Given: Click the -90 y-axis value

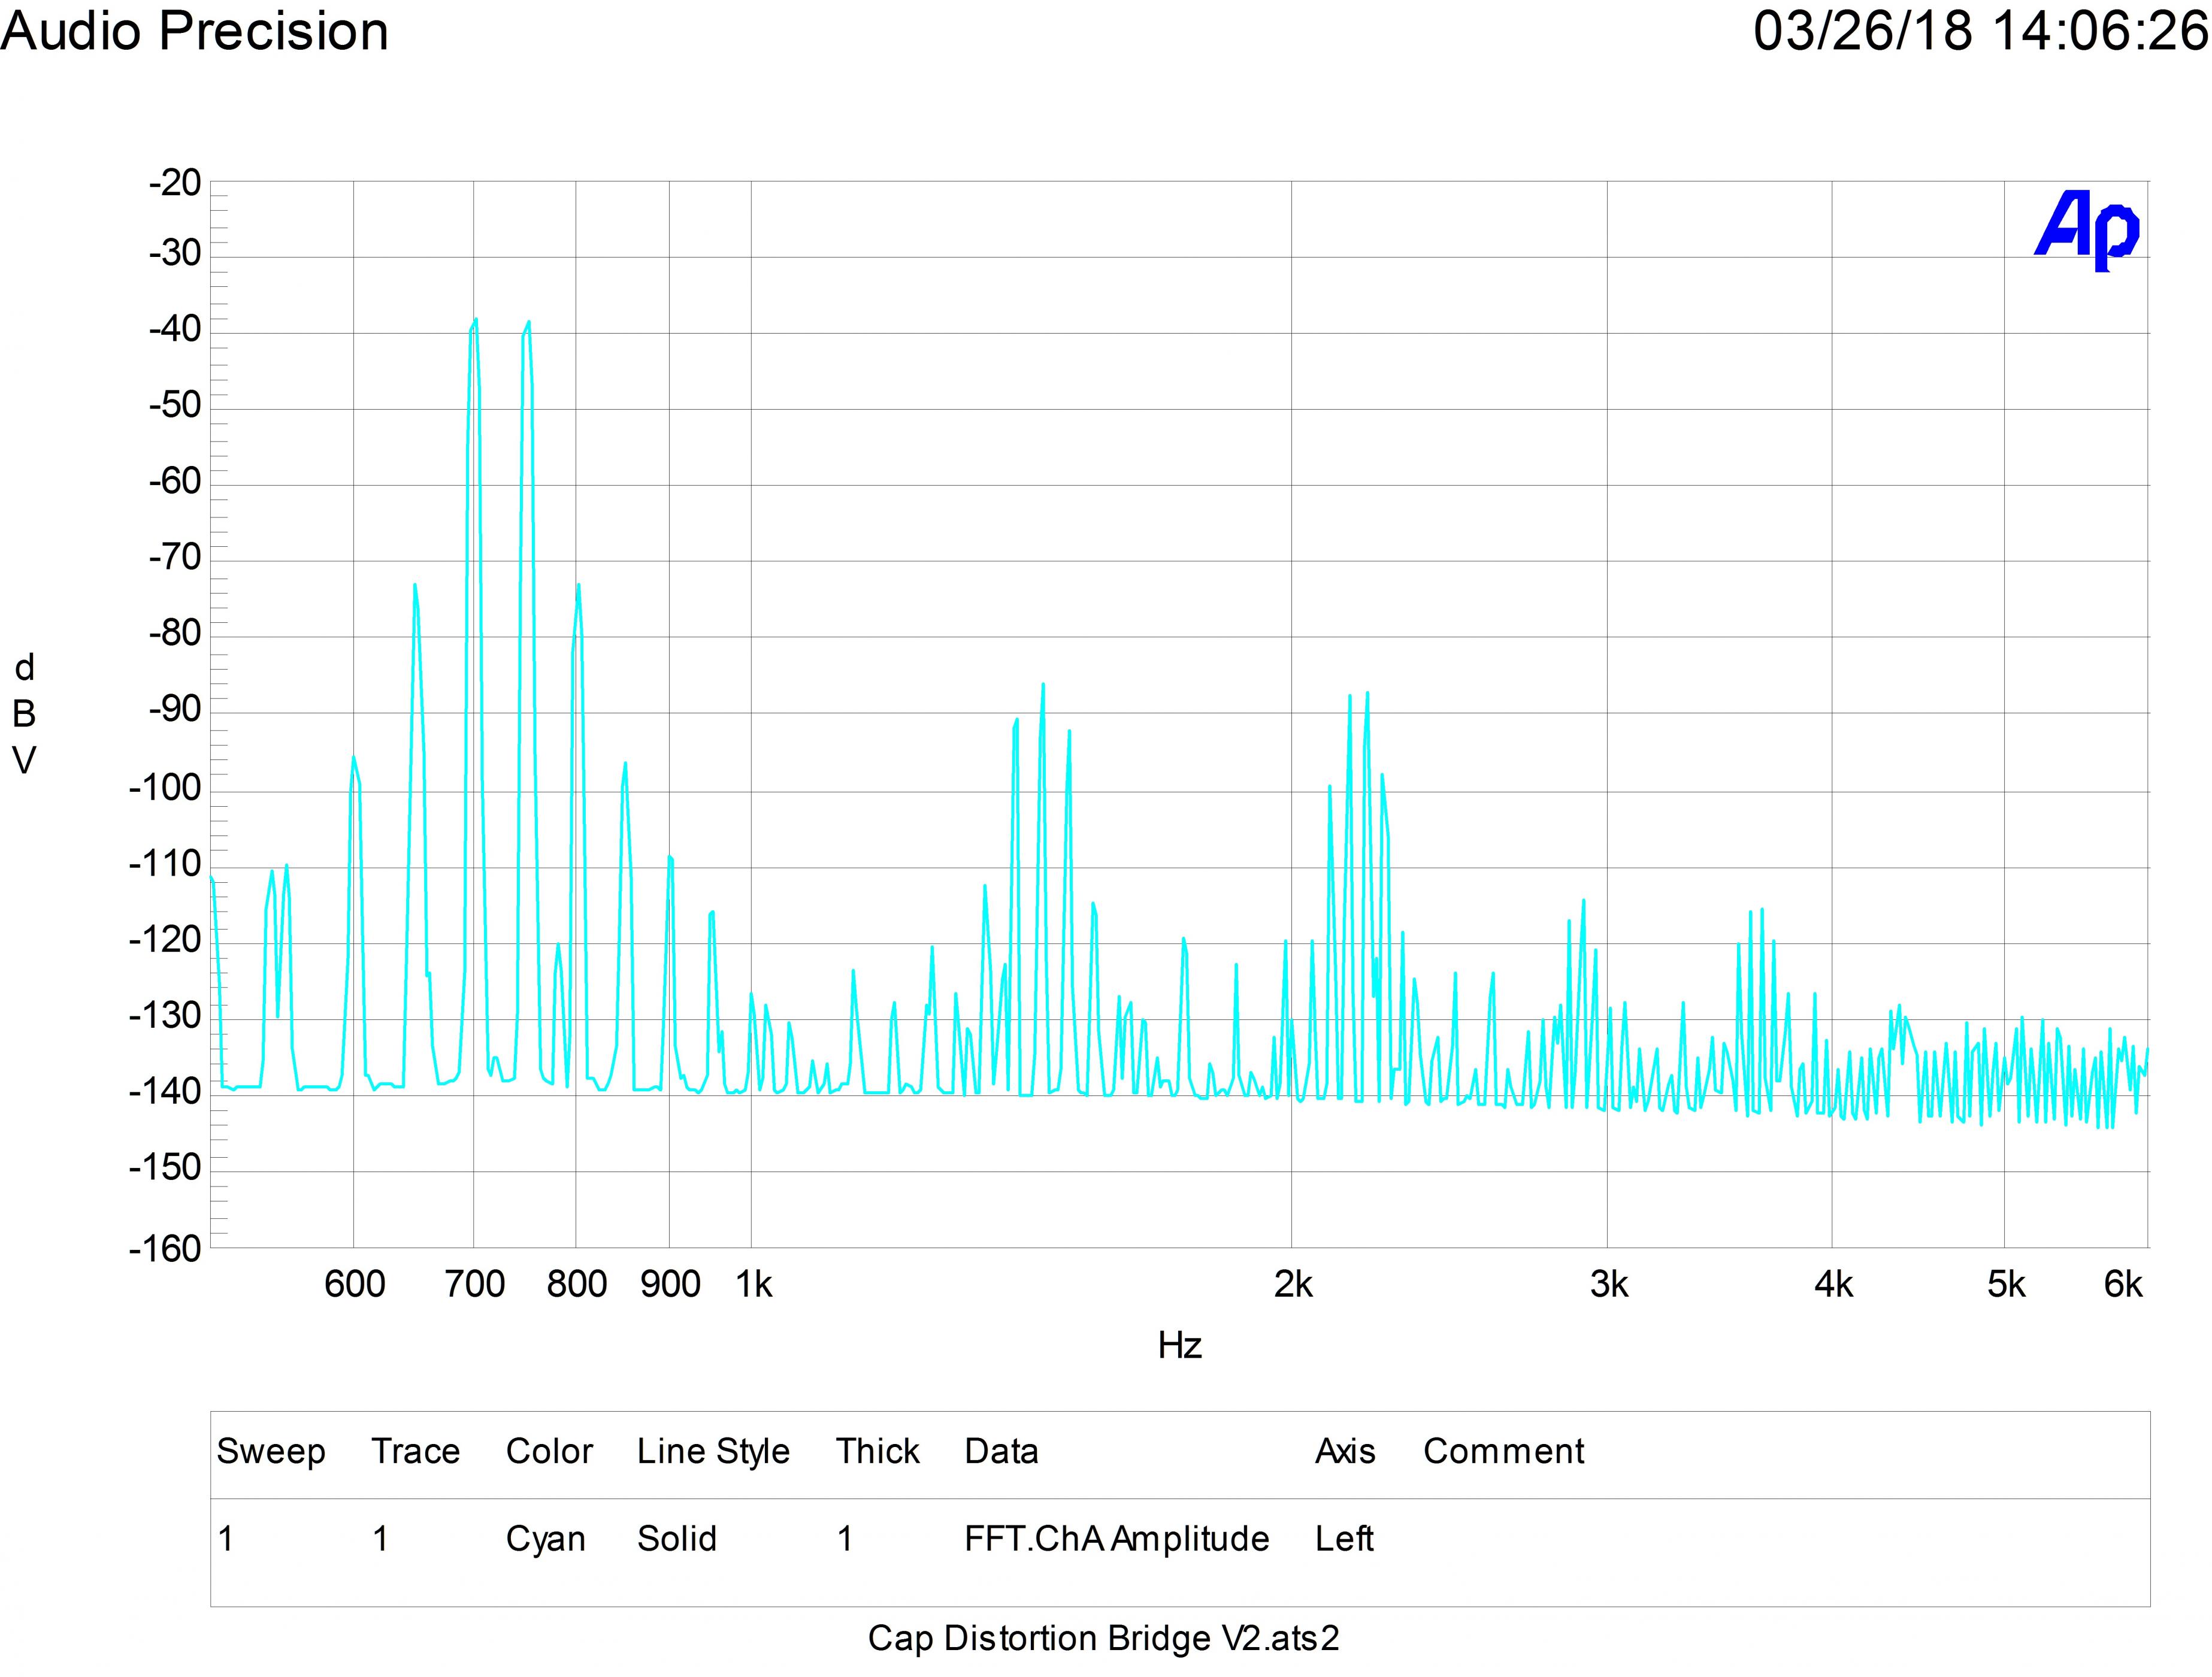Looking at the screenshot, I should point(175,709).
